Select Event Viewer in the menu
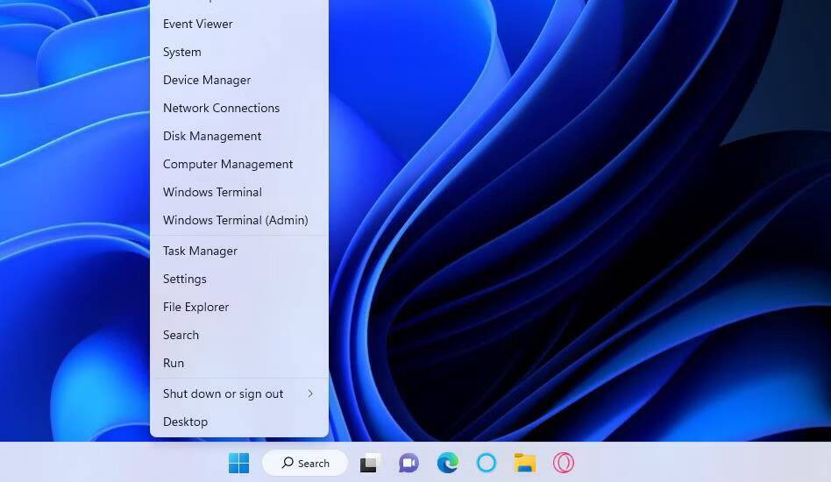The height and width of the screenshot is (482, 831). pyautogui.click(x=239, y=24)
